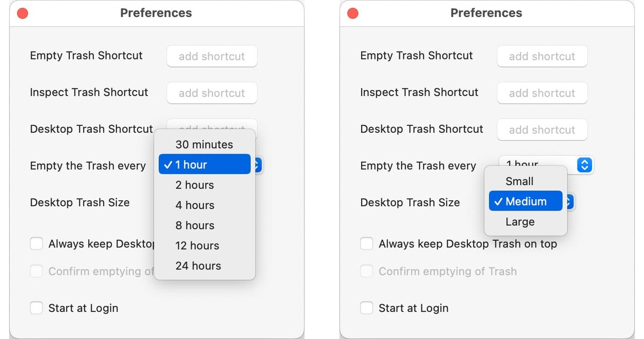This screenshot has width=644, height=339.
Task: Close the left Preferences window
Action: coord(23,13)
